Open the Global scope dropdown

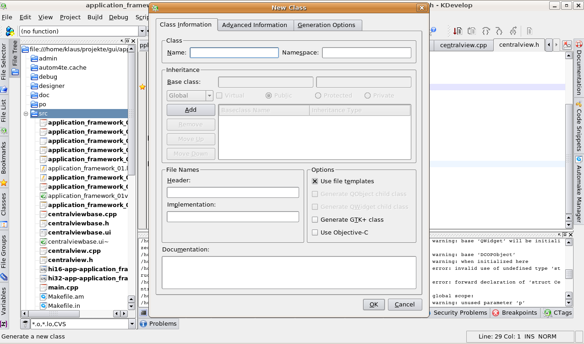[210, 96]
